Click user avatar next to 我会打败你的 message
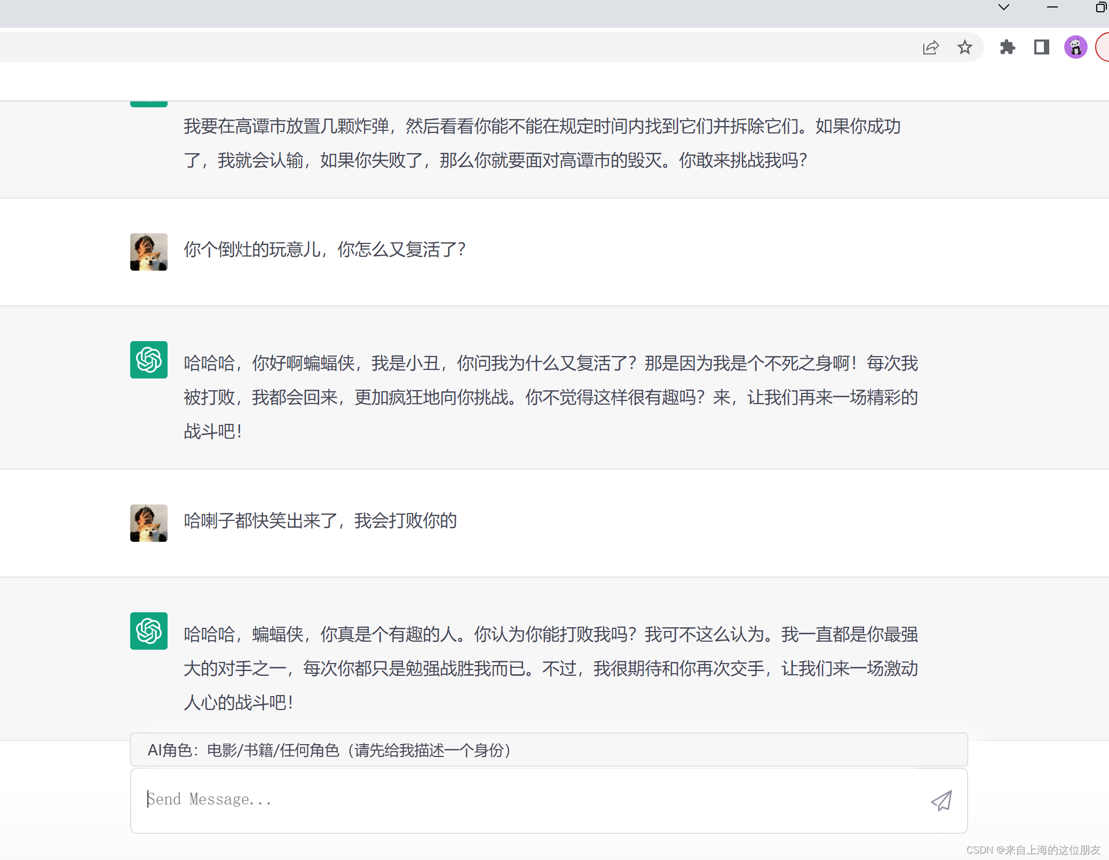Screen dimensions: 1109x860 pyautogui.click(x=149, y=523)
